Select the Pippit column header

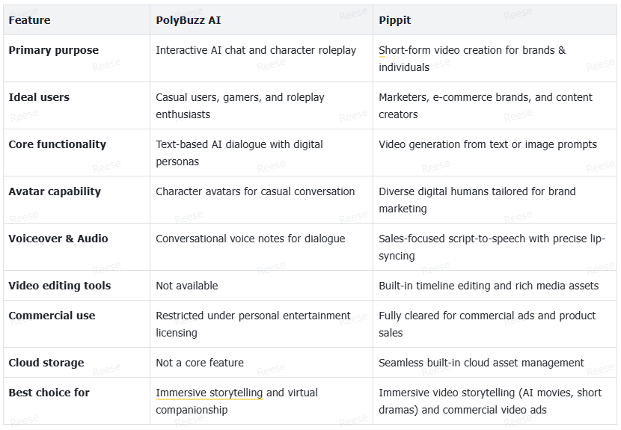coord(395,20)
